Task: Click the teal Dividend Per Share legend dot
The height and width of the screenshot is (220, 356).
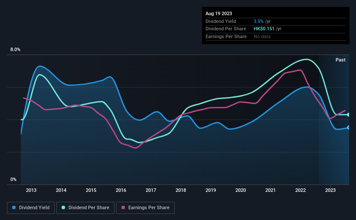Action: click(63, 207)
